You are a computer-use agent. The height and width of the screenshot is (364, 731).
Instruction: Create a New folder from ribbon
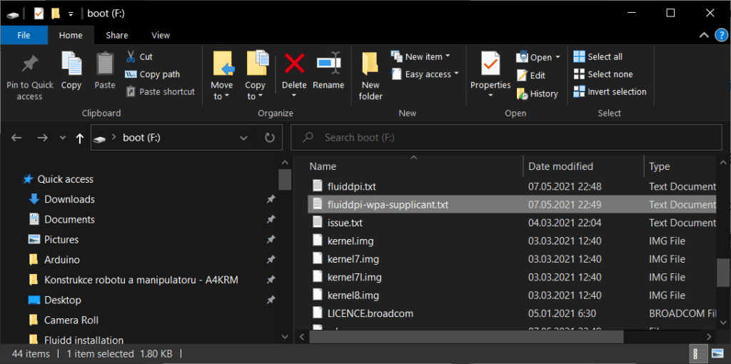tap(371, 77)
